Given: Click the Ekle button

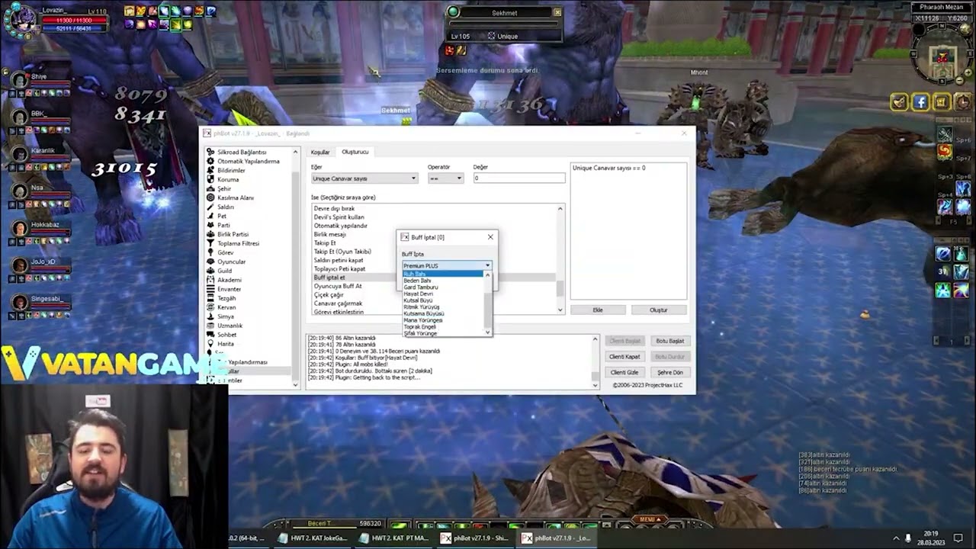Looking at the screenshot, I should pos(598,310).
